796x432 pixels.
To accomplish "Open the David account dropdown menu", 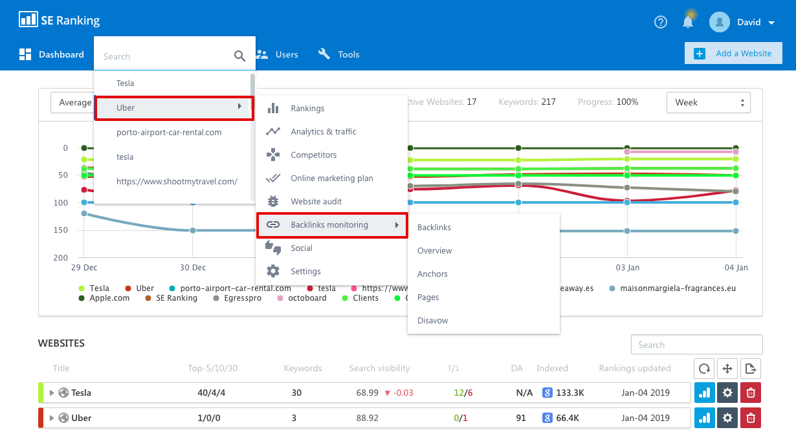I will point(751,21).
